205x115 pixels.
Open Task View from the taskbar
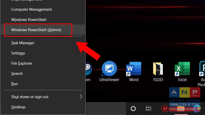click(149, 108)
